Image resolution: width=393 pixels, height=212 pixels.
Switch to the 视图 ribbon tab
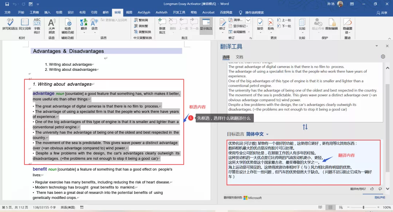point(129,12)
